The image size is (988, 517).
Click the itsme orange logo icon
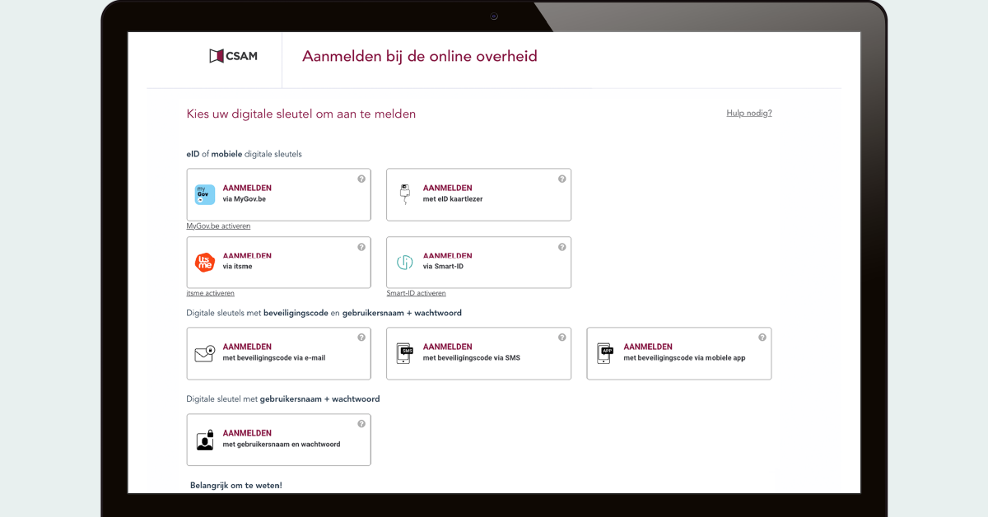pos(204,263)
